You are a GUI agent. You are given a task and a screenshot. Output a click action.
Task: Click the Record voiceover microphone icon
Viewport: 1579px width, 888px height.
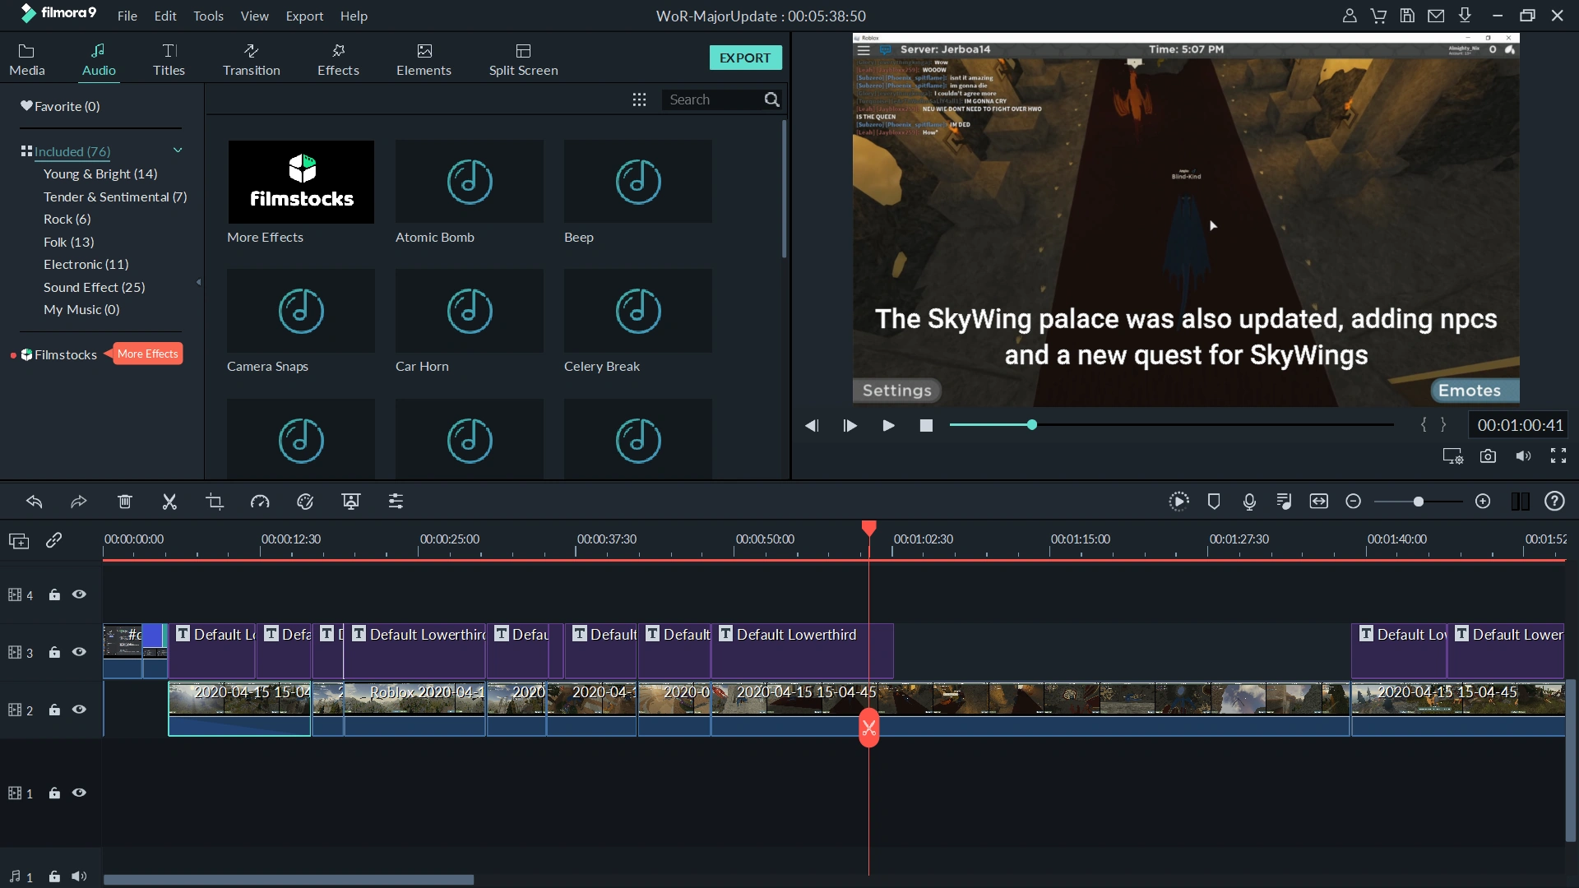point(1249,502)
